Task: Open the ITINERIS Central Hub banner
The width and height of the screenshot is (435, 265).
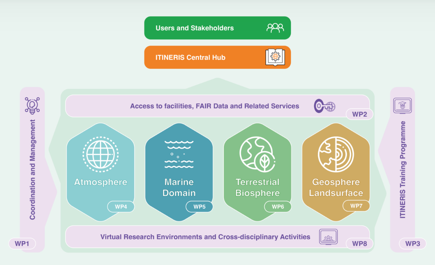Action: point(217,57)
